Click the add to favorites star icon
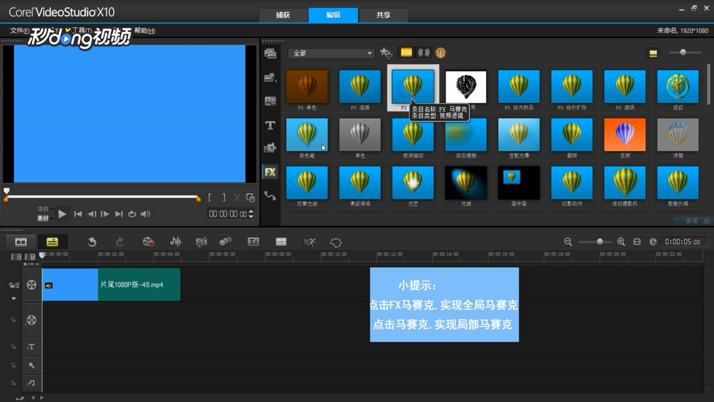Image resolution: width=714 pixels, height=402 pixels. click(x=386, y=52)
